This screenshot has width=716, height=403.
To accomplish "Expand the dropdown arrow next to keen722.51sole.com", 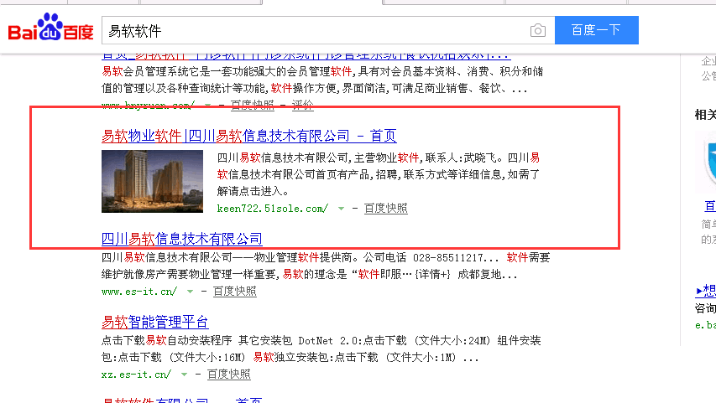I will coord(341,209).
